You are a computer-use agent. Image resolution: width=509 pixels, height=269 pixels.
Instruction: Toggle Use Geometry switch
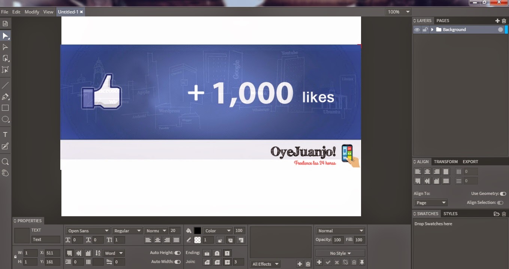pyautogui.click(x=503, y=194)
